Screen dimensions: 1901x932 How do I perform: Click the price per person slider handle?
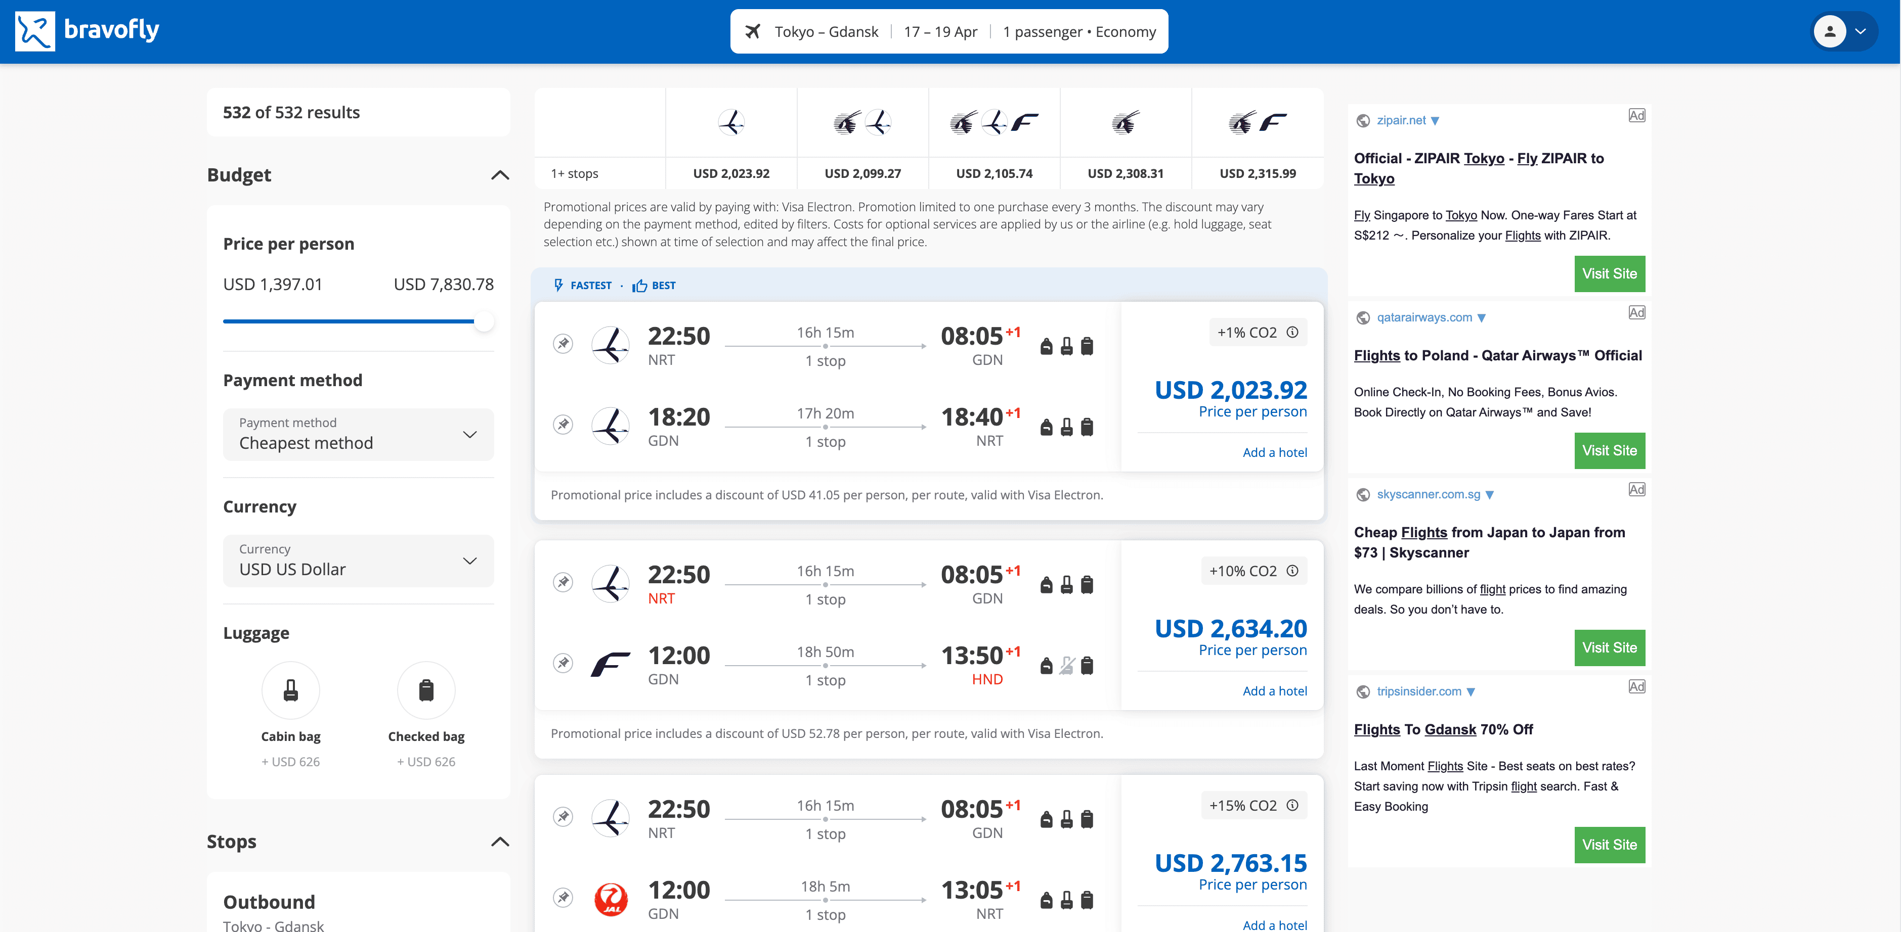point(484,321)
